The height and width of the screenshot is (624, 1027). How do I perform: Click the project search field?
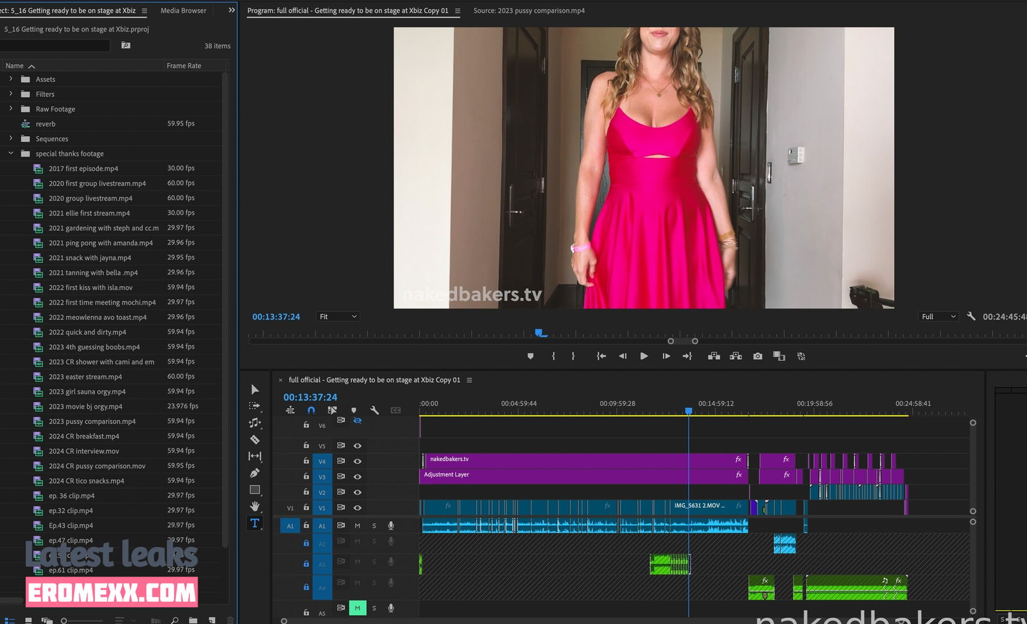tap(55, 46)
